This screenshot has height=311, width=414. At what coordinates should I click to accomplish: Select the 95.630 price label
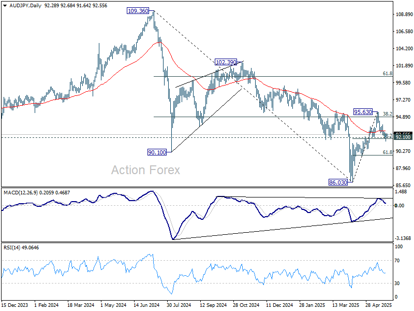pyautogui.click(x=363, y=112)
